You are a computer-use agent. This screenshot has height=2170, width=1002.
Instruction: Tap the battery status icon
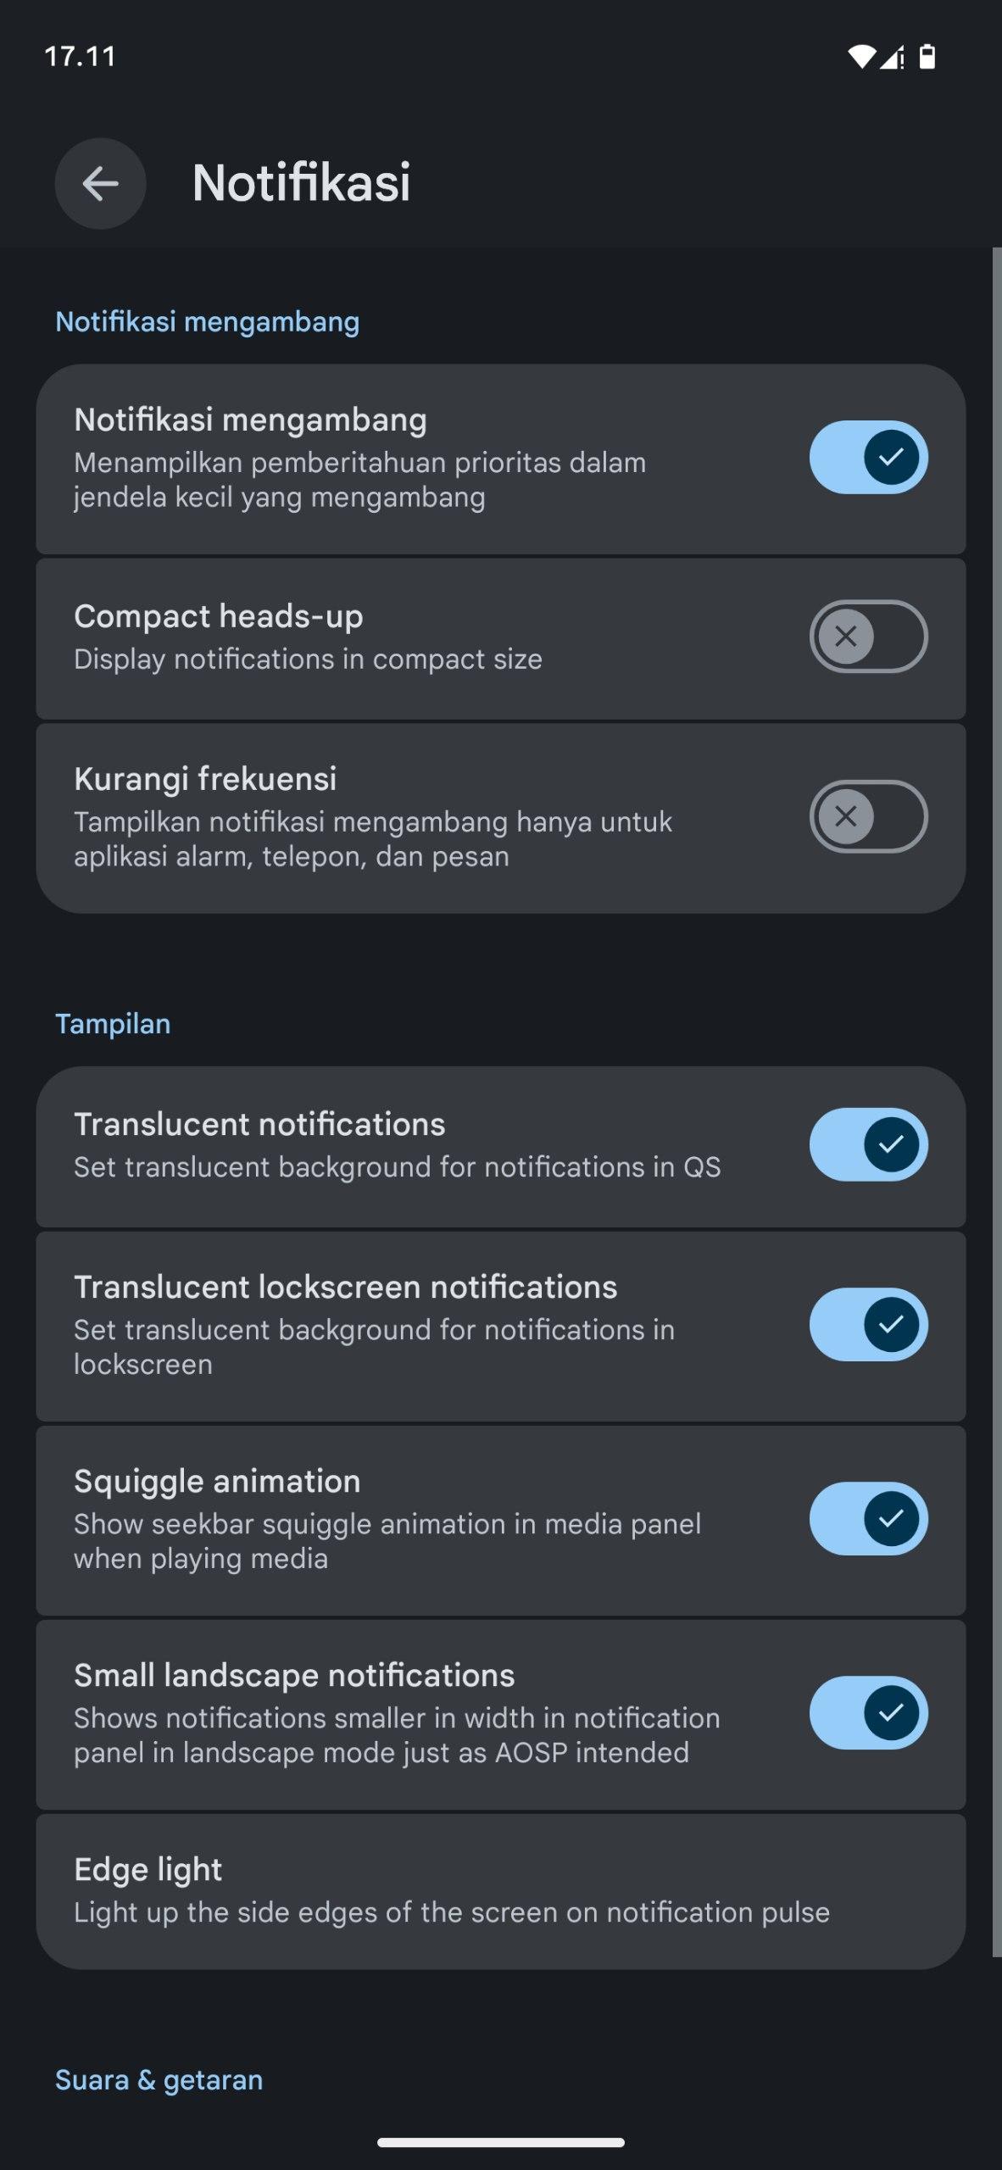(x=927, y=57)
